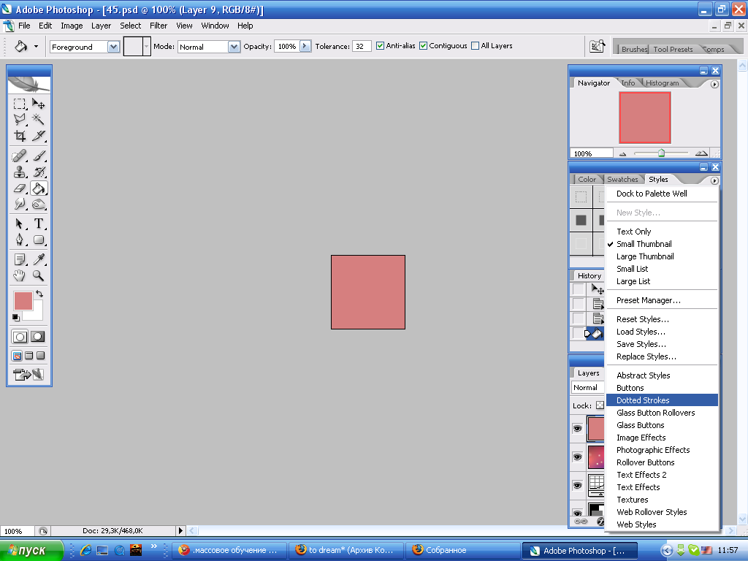Image resolution: width=748 pixels, height=561 pixels.
Task: Select the Paint Bucket tool in toolbox
Action: [39, 188]
